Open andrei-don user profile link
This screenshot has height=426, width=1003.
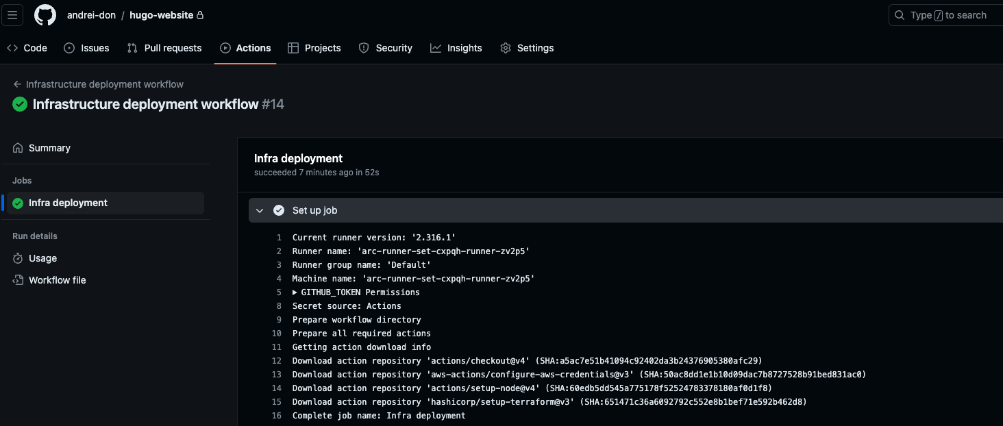tap(91, 15)
